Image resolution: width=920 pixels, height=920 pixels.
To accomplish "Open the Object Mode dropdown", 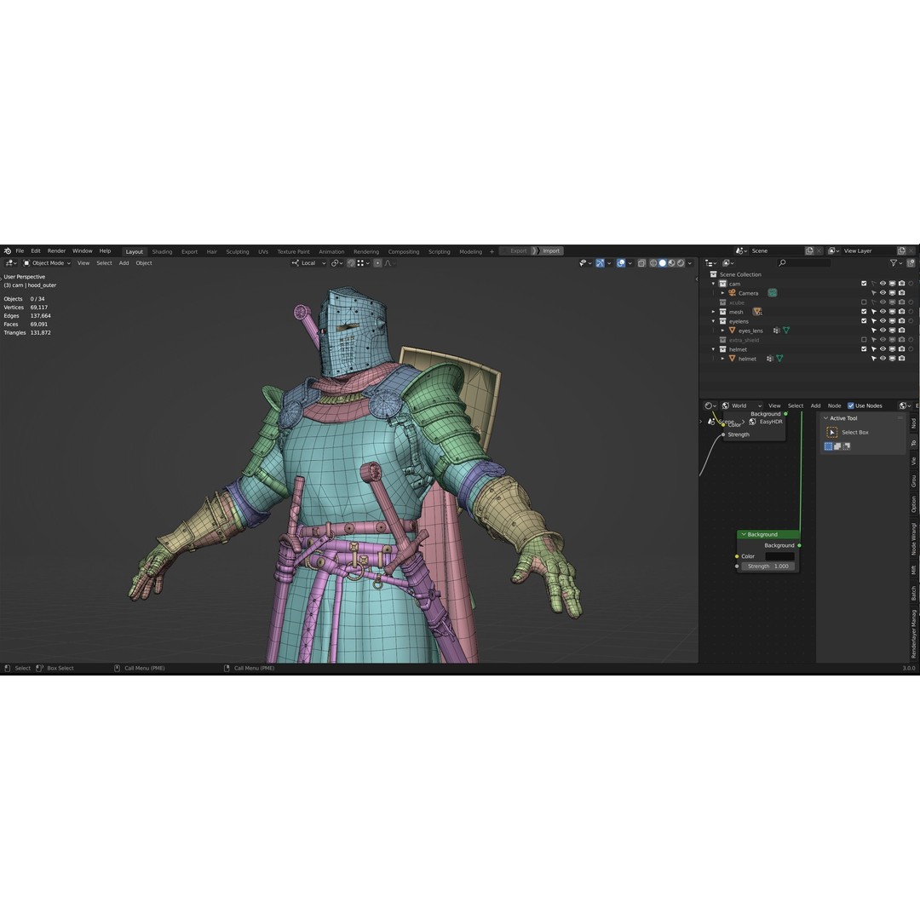I will (x=46, y=263).
